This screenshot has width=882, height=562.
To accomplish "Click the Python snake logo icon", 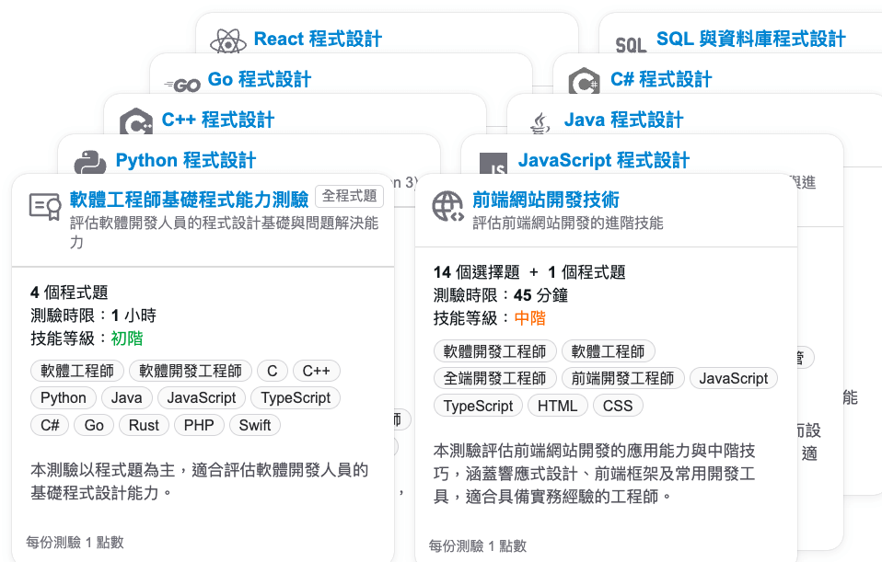I will (x=89, y=165).
